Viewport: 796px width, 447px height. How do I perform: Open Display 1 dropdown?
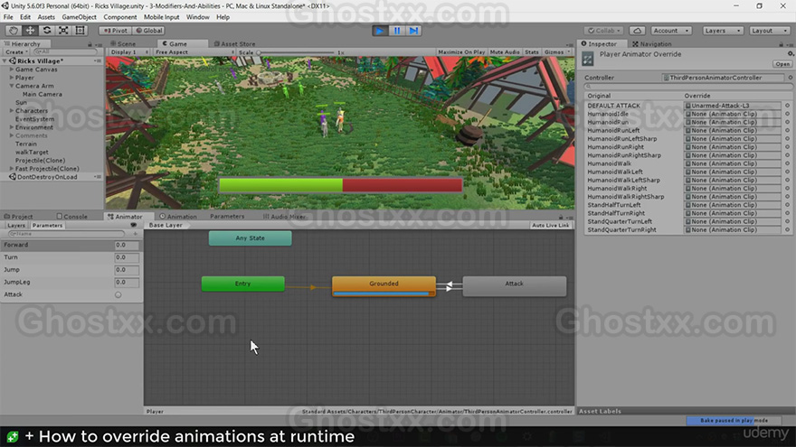(x=129, y=52)
